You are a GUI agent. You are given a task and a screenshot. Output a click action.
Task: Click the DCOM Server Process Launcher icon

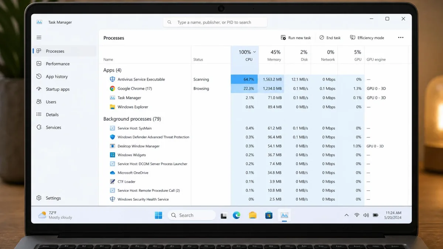tap(113, 164)
